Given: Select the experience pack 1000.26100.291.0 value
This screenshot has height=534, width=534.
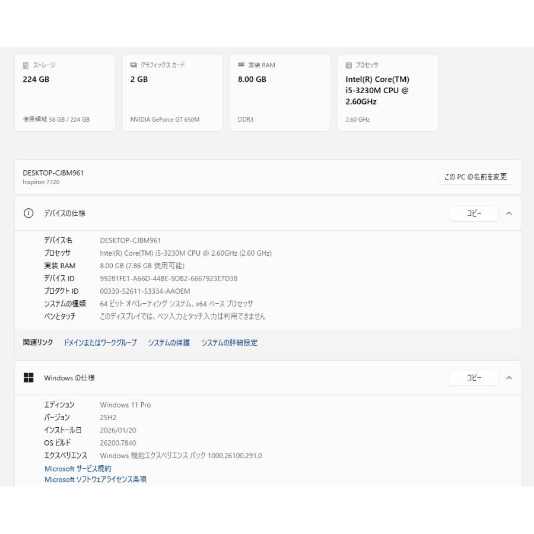Looking at the screenshot, I should [x=181, y=456].
